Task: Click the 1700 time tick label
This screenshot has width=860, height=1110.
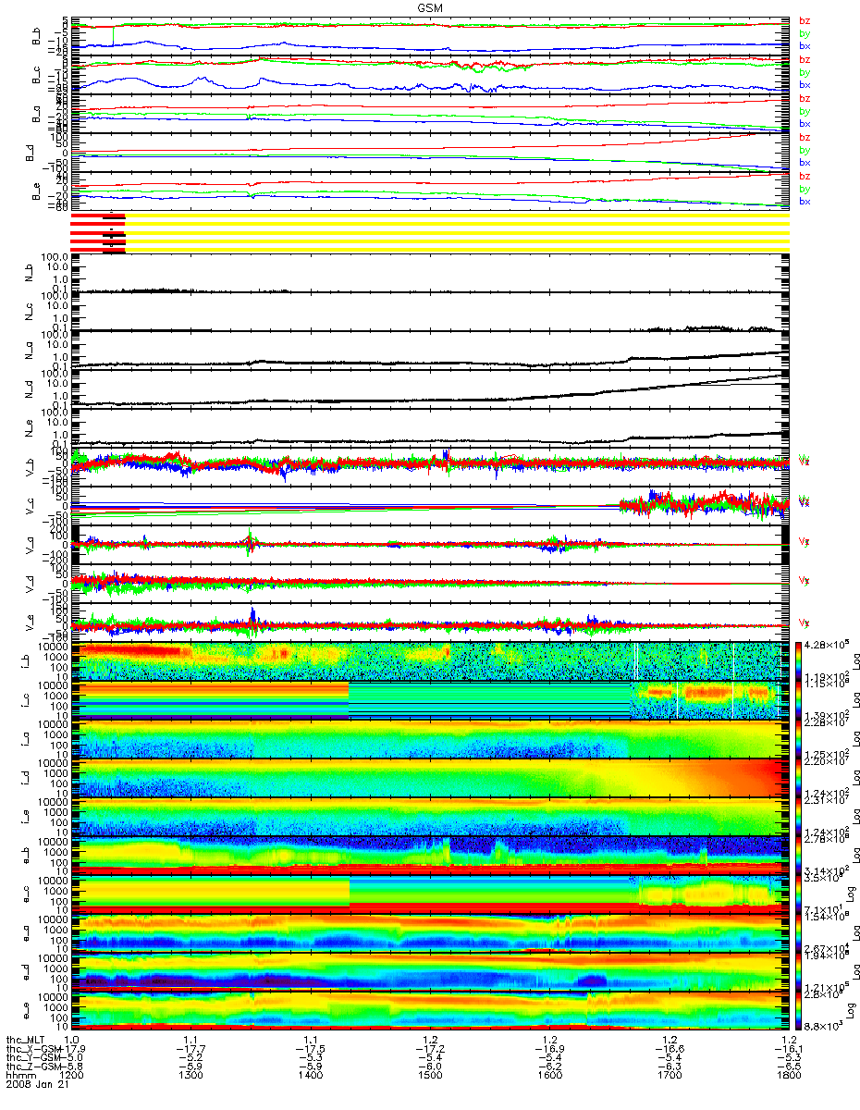Action: tap(670, 1077)
